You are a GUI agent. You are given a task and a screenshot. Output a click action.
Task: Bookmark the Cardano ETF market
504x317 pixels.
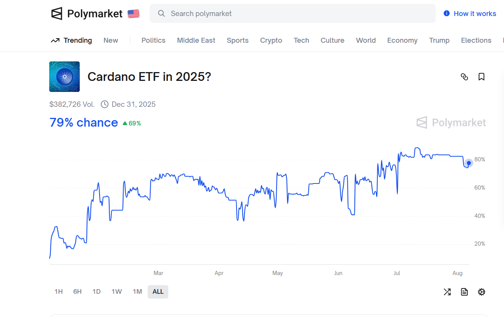pyautogui.click(x=481, y=77)
